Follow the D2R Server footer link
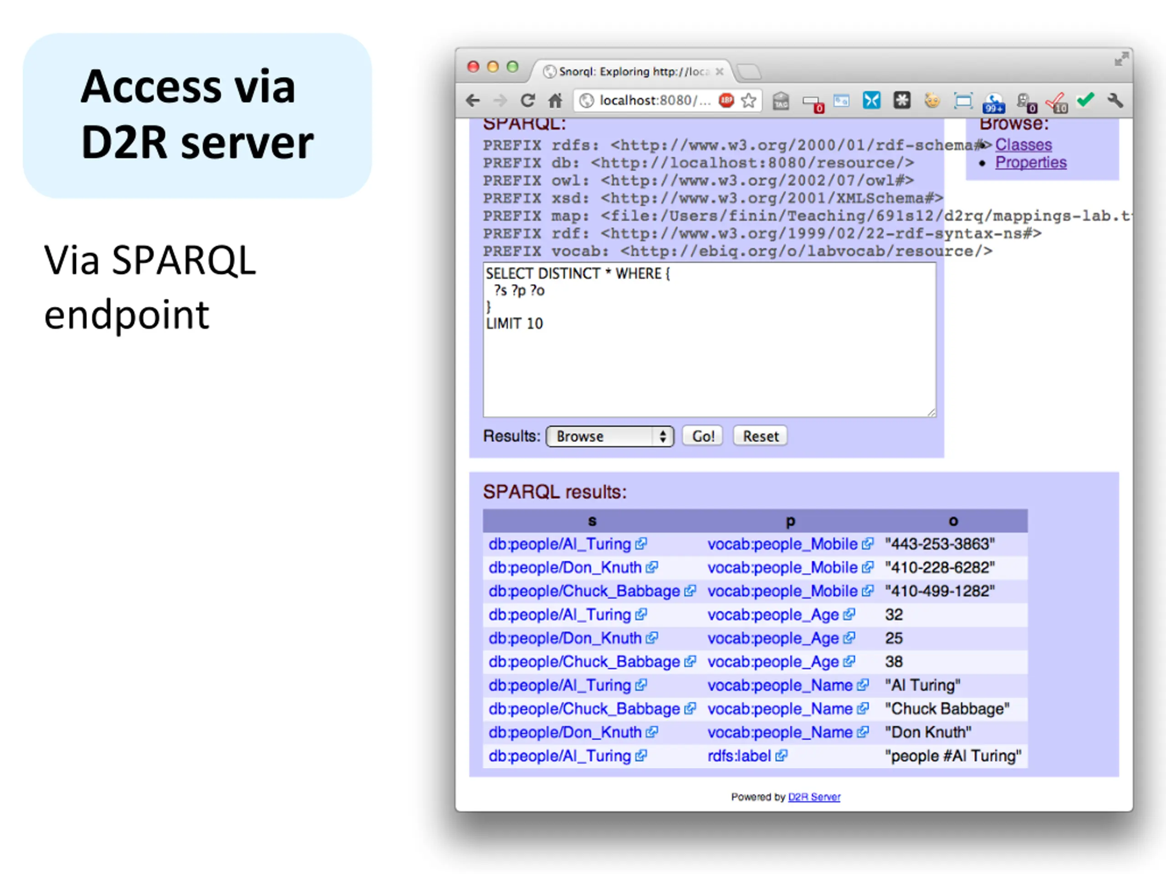The height and width of the screenshot is (874, 1166). (814, 797)
